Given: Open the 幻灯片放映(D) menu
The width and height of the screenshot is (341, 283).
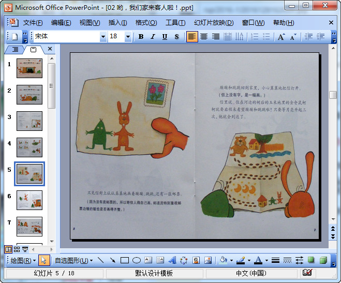Looking at the screenshot, I should [x=214, y=23].
